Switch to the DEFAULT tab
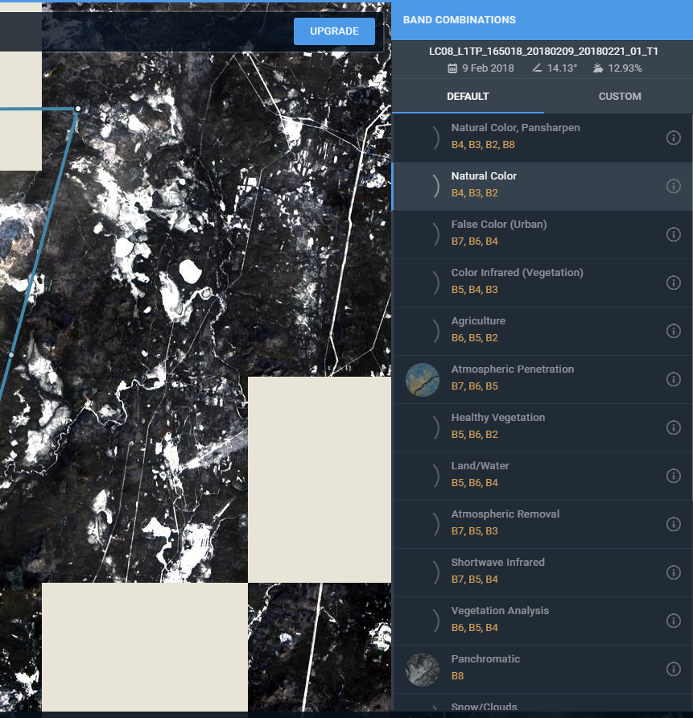 pyautogui.click(x=468, y=96)
